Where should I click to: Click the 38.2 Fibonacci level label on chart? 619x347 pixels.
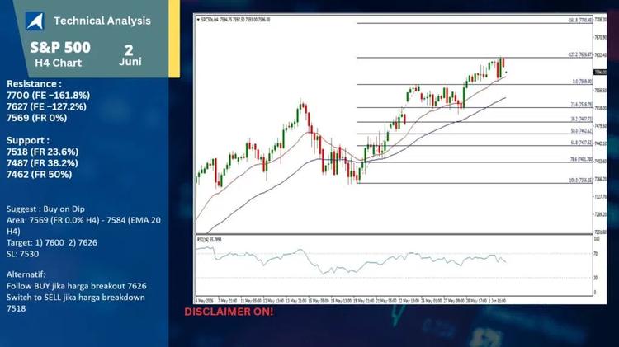(582, 119)
